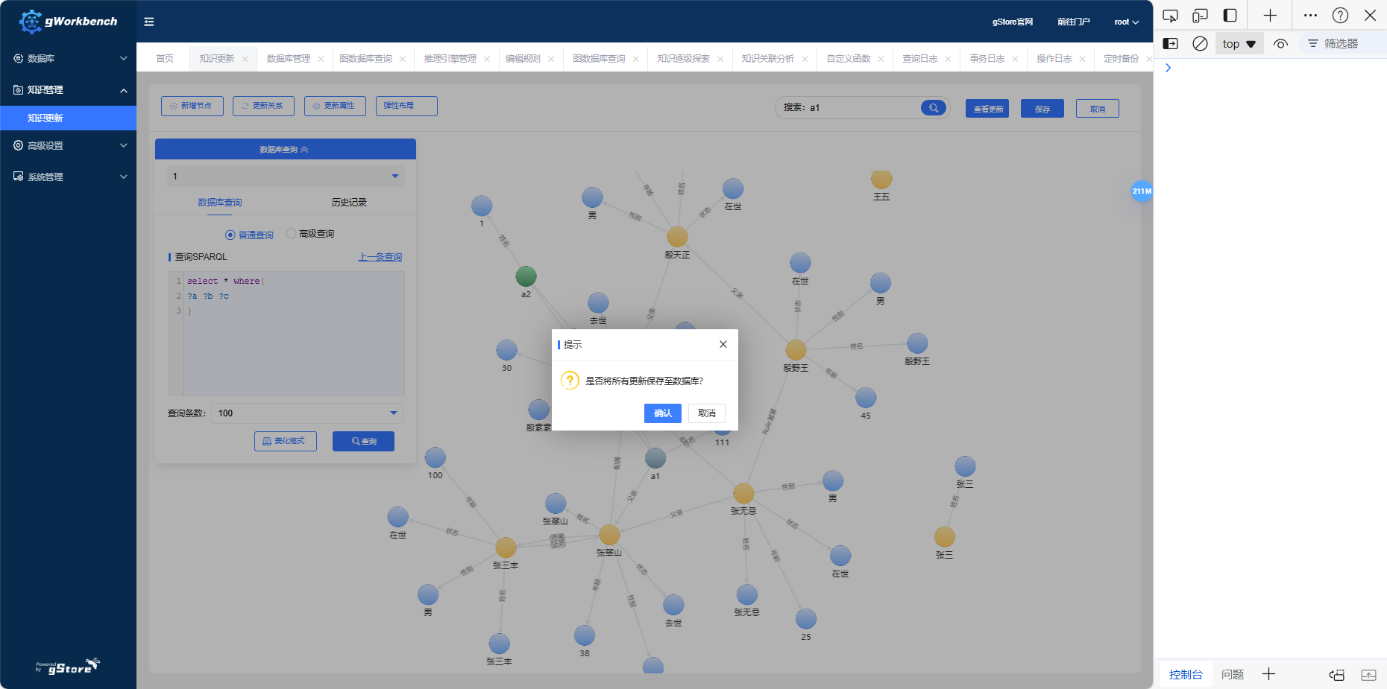Open the 图数据库管理 tab
1387x689 pixels.
(x=289, y=59)
